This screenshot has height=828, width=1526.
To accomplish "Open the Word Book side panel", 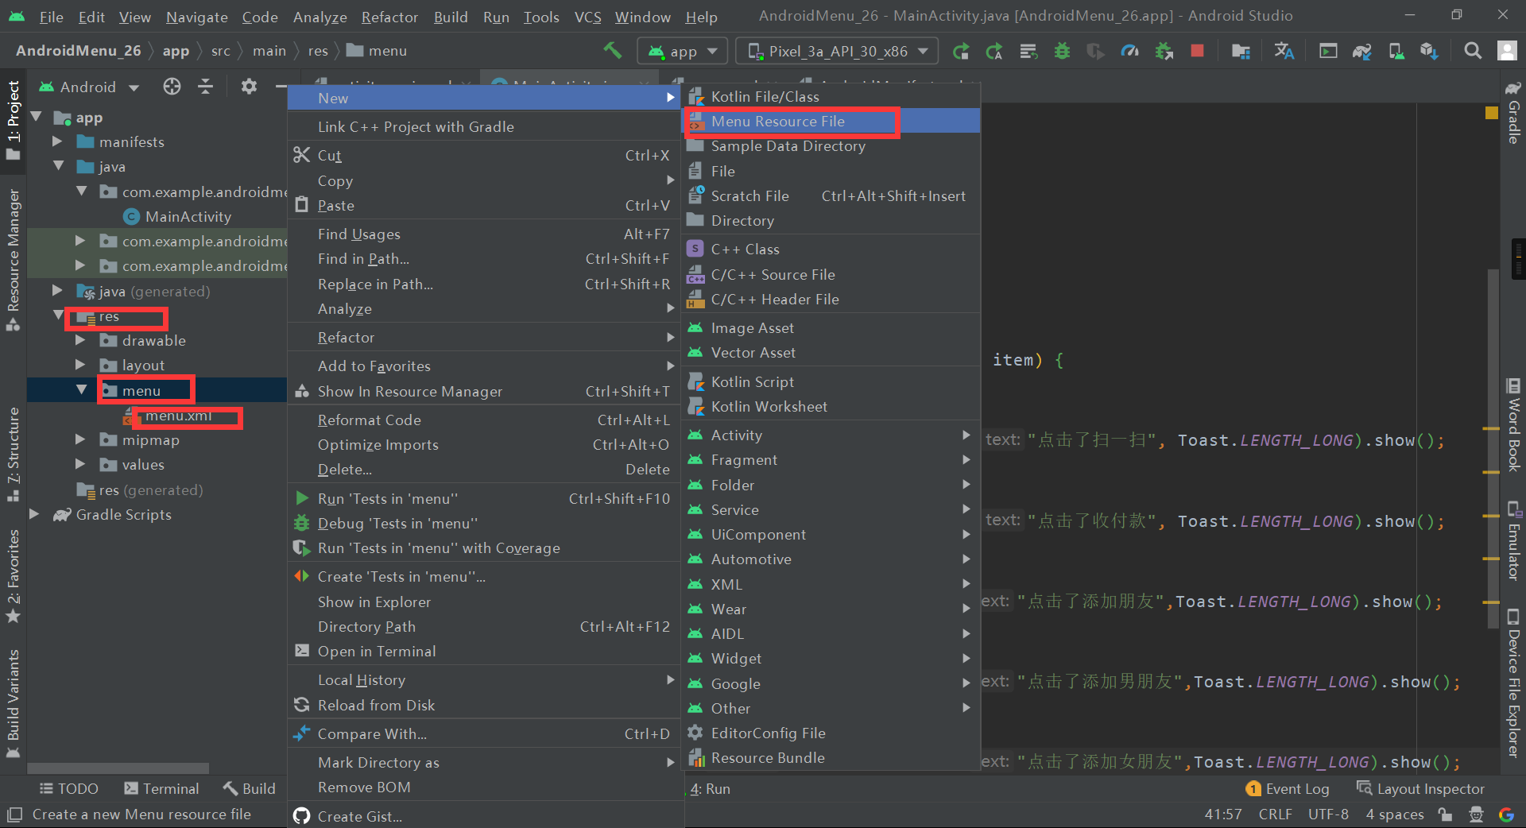I will (1513, 425).
